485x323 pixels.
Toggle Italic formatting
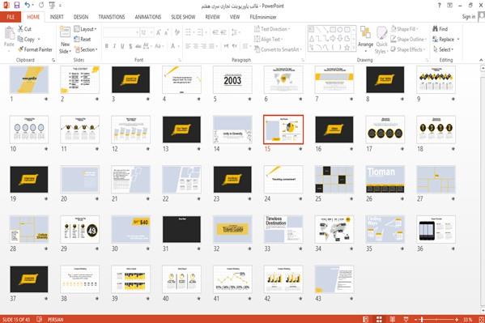point(114,46)
